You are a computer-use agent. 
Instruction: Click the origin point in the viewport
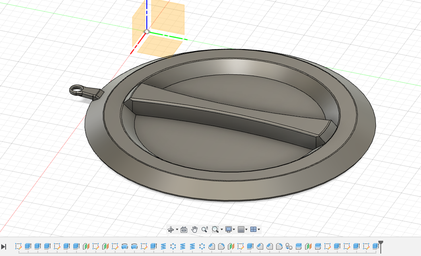147,32
